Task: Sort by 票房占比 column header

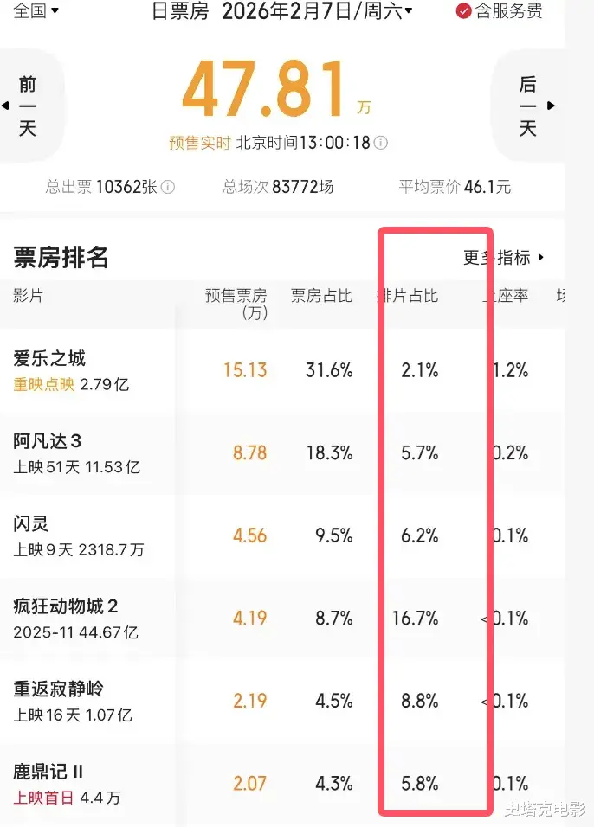Action: 321,296
